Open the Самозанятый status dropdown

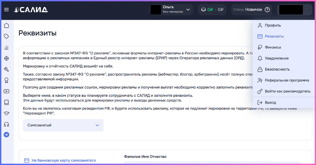[x=63, y=125]
